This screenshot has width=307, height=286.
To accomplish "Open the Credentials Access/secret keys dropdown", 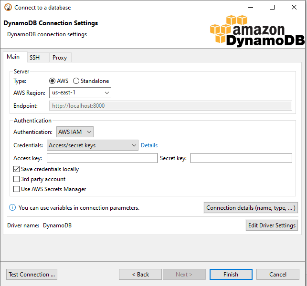I will click(x=93, y=145).
